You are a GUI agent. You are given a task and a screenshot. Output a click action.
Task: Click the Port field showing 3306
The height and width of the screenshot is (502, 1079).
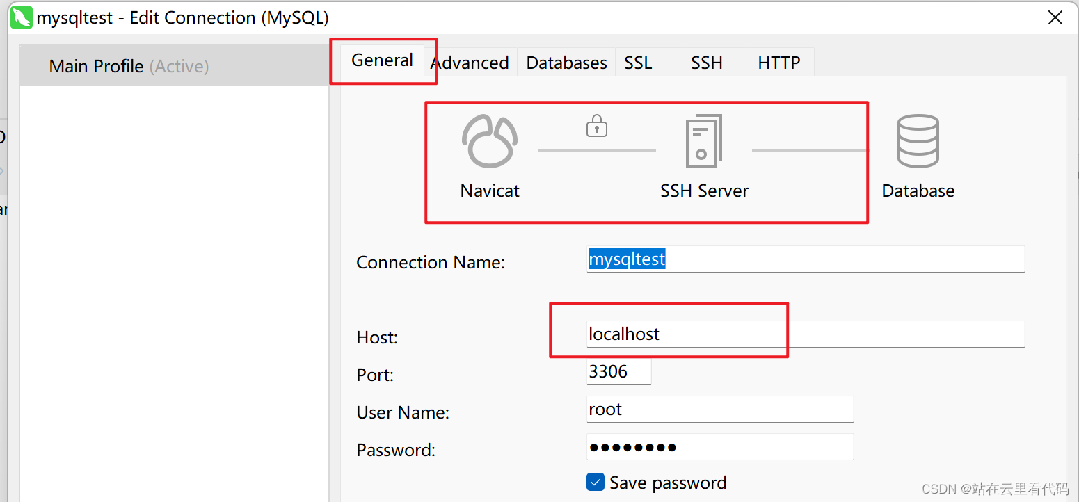click(619, 371)
